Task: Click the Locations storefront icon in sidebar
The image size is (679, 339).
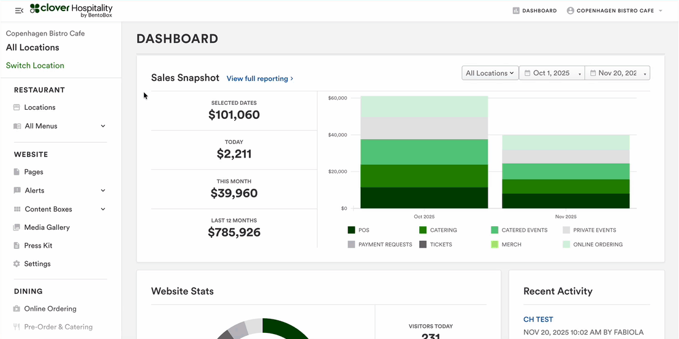Action: [17, 107]
